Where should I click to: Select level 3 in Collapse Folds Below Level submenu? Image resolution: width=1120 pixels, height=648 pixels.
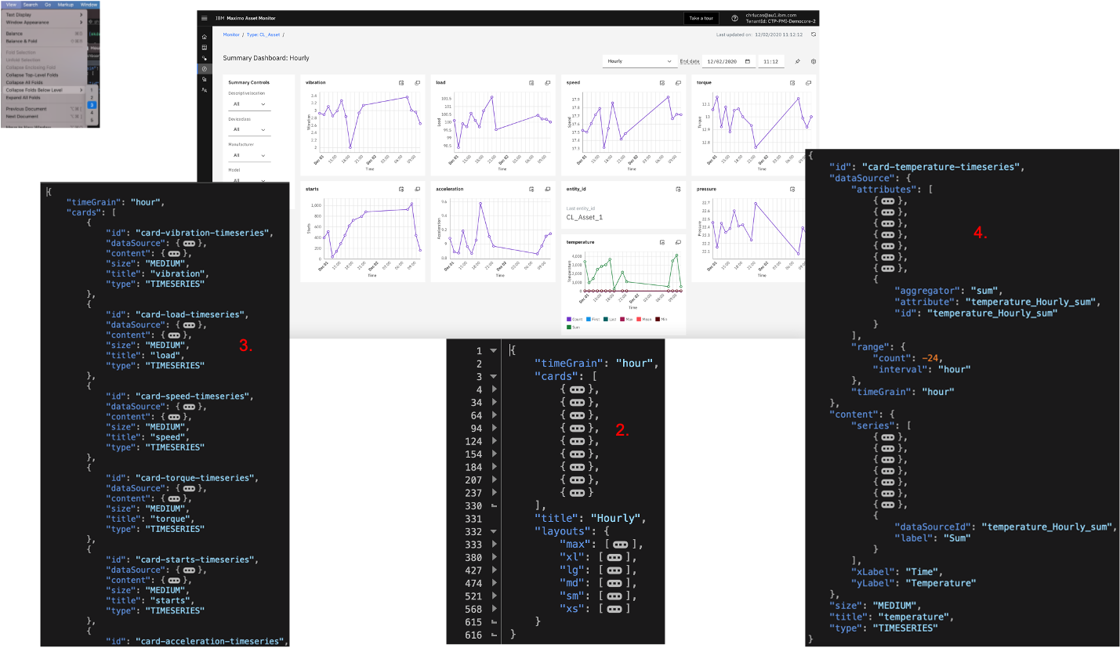(92, 105)
